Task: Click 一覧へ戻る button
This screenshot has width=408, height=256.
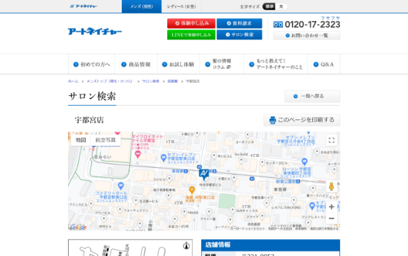Action: tap(312, 96)
